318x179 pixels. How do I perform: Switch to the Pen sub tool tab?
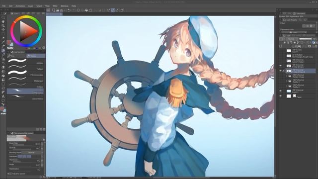coord(16,56)
